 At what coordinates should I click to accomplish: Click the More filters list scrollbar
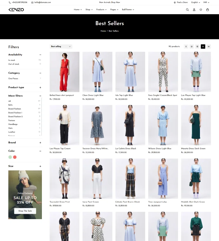point(42,117)
